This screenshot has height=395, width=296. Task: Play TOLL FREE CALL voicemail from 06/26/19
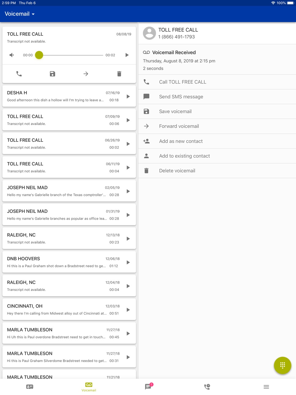128,144
